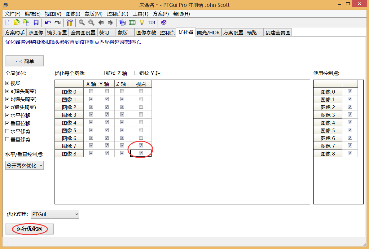369x249 pixels.
Task: Click the purple help book icon
Action: pyautogui.click(x=164, y=22)
